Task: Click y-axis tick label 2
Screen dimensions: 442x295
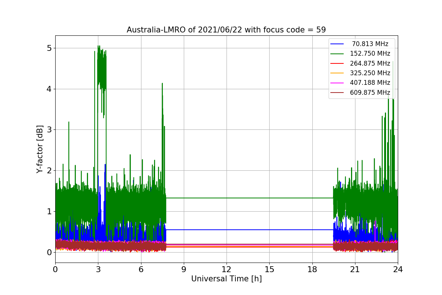Action: point(49,170)
